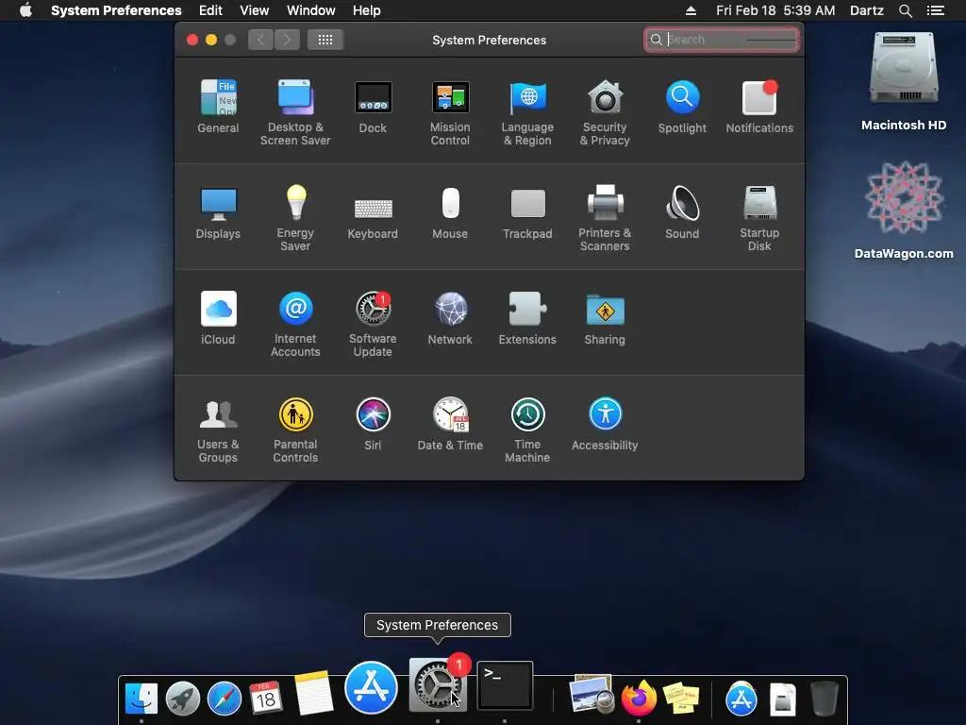This screenshot has width=966, height=725.
Task: Open iCloud preferences pane
Action: (x=218, y=318)
